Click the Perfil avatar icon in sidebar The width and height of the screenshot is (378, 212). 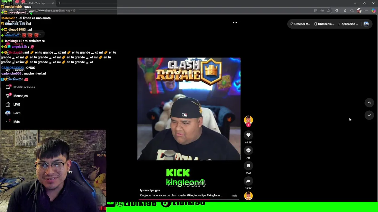8,113
